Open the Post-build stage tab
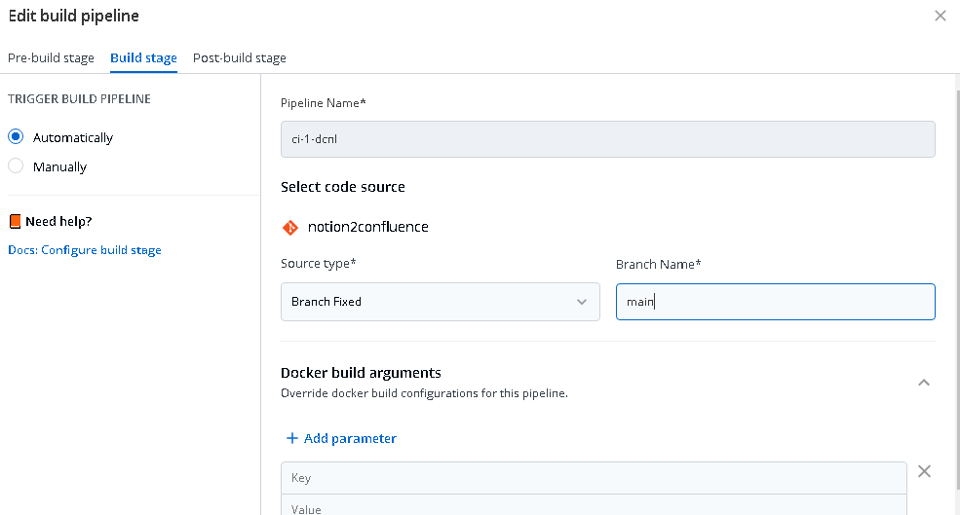960x515 pixels. click(x=240, y=58)
